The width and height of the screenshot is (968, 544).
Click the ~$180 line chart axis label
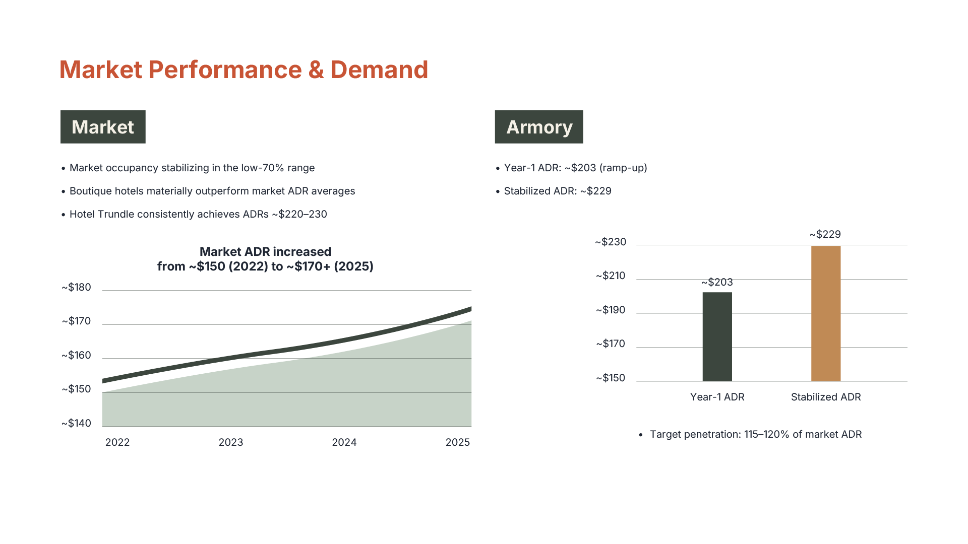77,287
